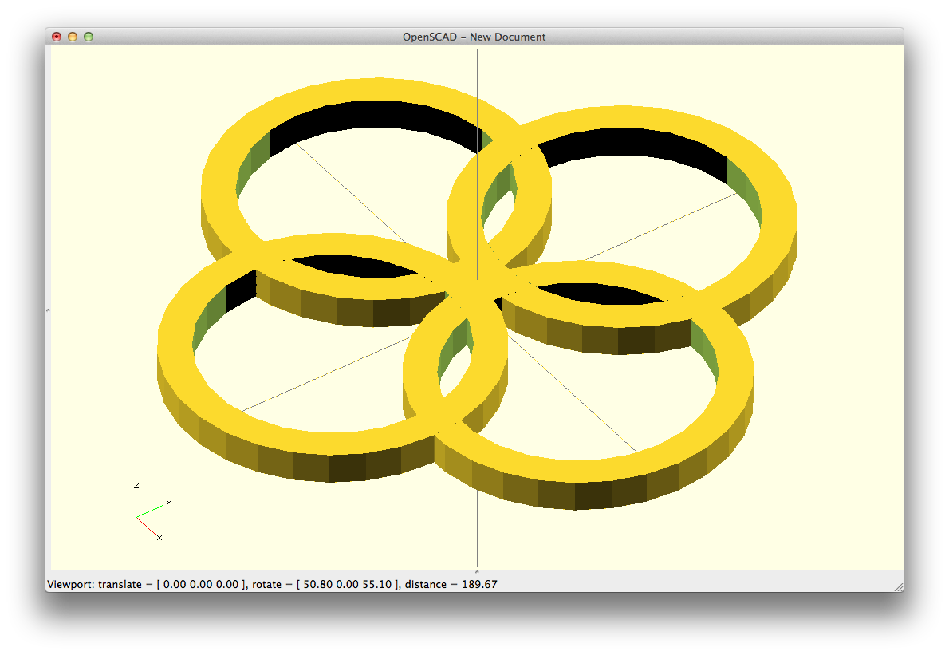The image size is (949, 655).
Task: Click the OpenSCAD – New Document title
Action: [474, 37]
